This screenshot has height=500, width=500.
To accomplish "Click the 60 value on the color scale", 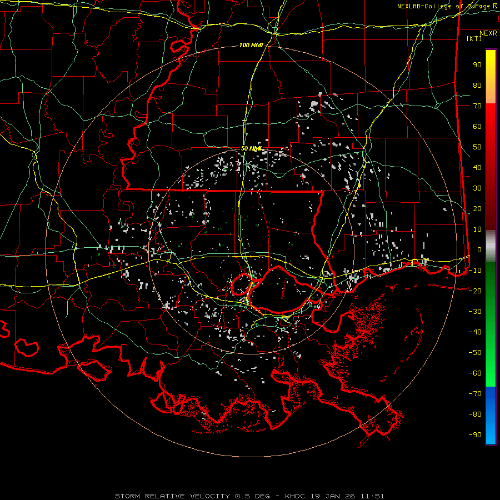I will tap(477, 127).
